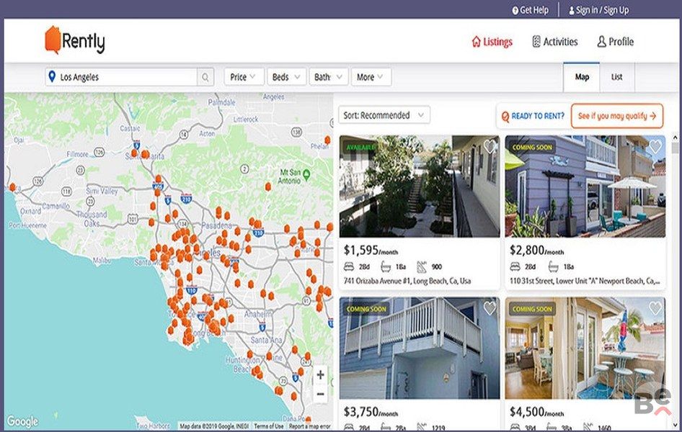
Task: Open the Bath filter dropdown
Action: [328, 77]
